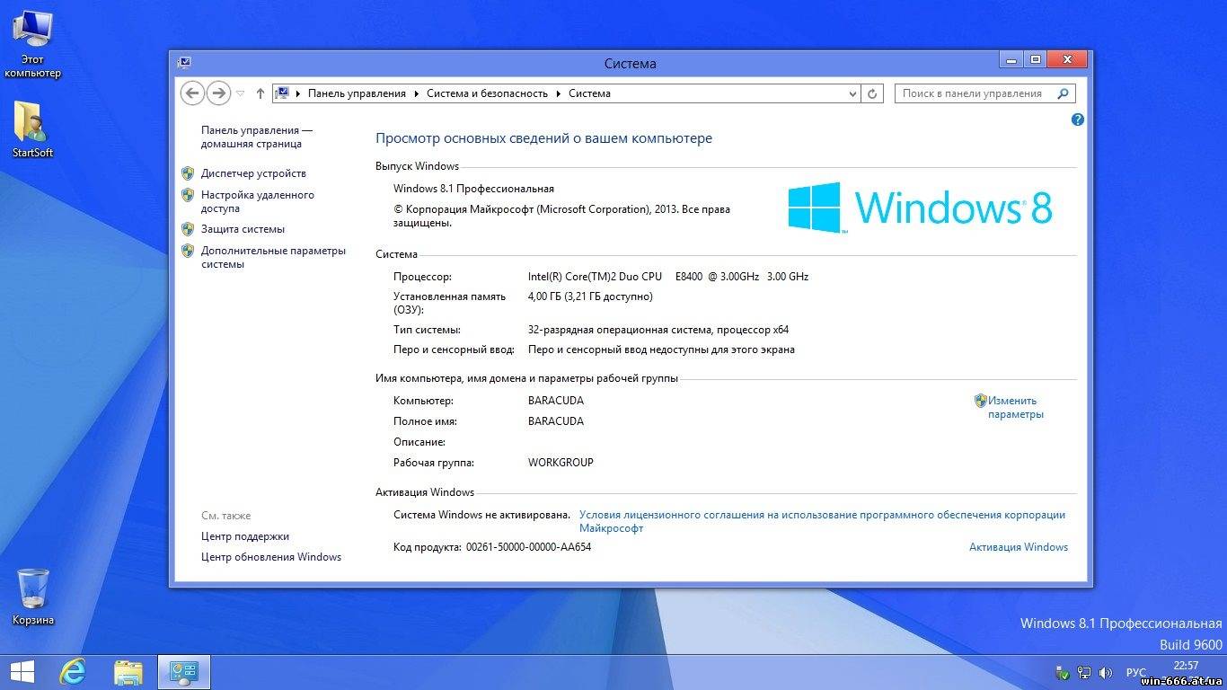Click the Система и безопасность breadcrumb
This screenshot has width=1227, height=690.
487,93
